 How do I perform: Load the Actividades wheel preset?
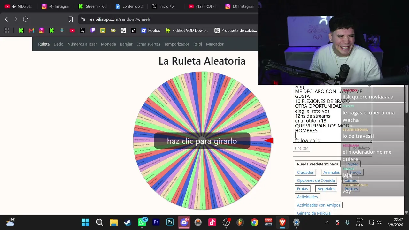(307, 197)
